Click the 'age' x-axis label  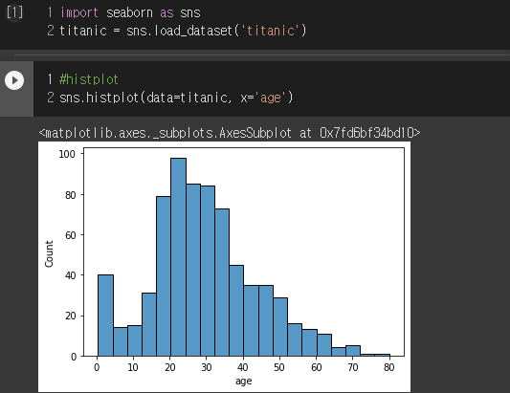point(244,381)
